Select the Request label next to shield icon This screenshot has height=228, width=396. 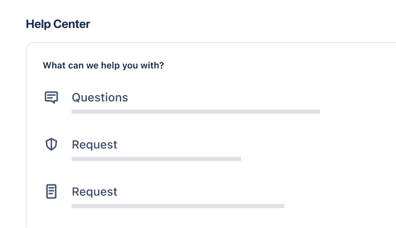tap(95, 145)
